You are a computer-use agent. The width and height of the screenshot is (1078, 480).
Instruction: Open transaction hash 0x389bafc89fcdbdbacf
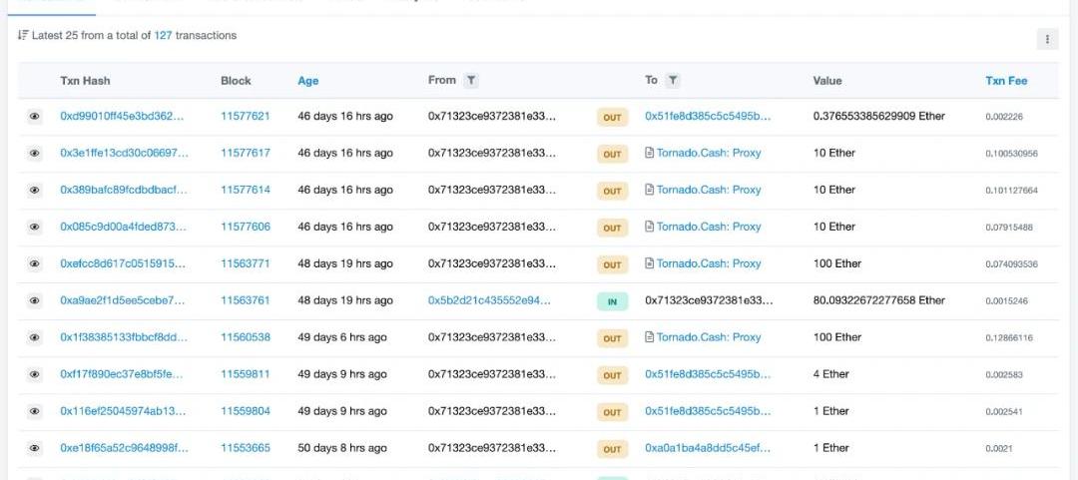pyautogui.click(x=123, y=190)
